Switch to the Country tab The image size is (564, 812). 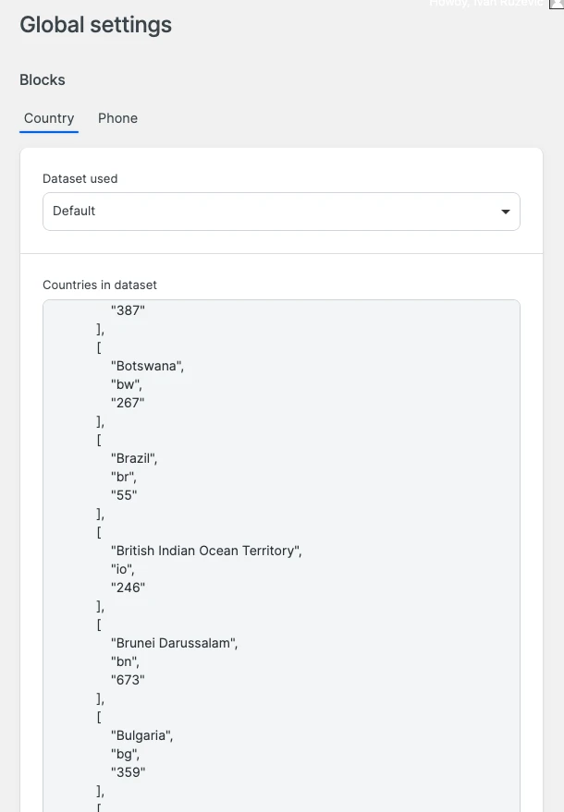click(x=49, y=118)
